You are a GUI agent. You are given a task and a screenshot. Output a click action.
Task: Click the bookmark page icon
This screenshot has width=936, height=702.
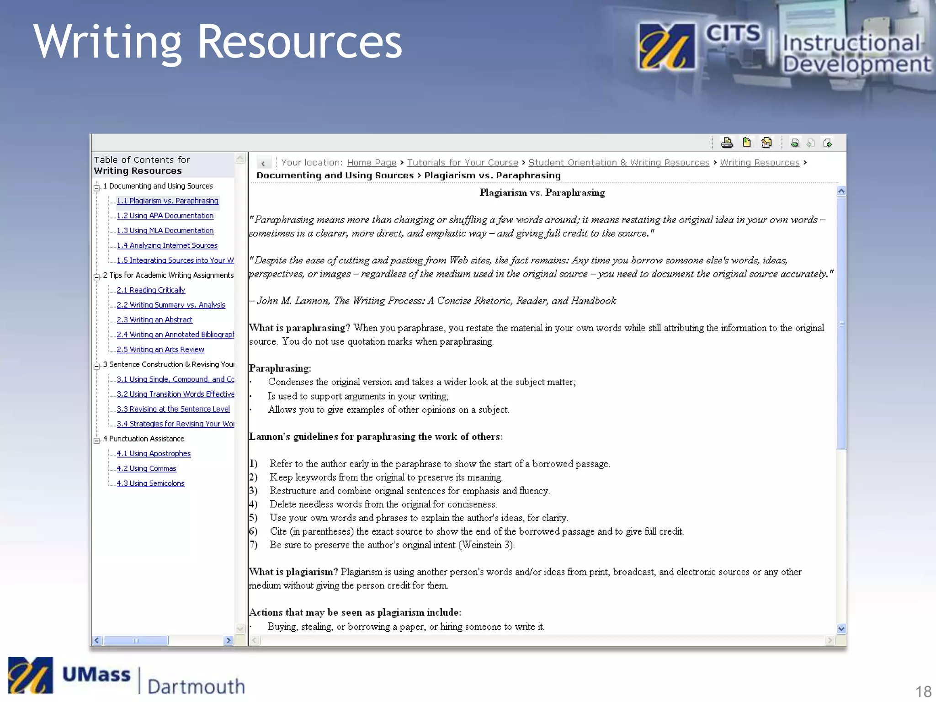click(747, 143)
